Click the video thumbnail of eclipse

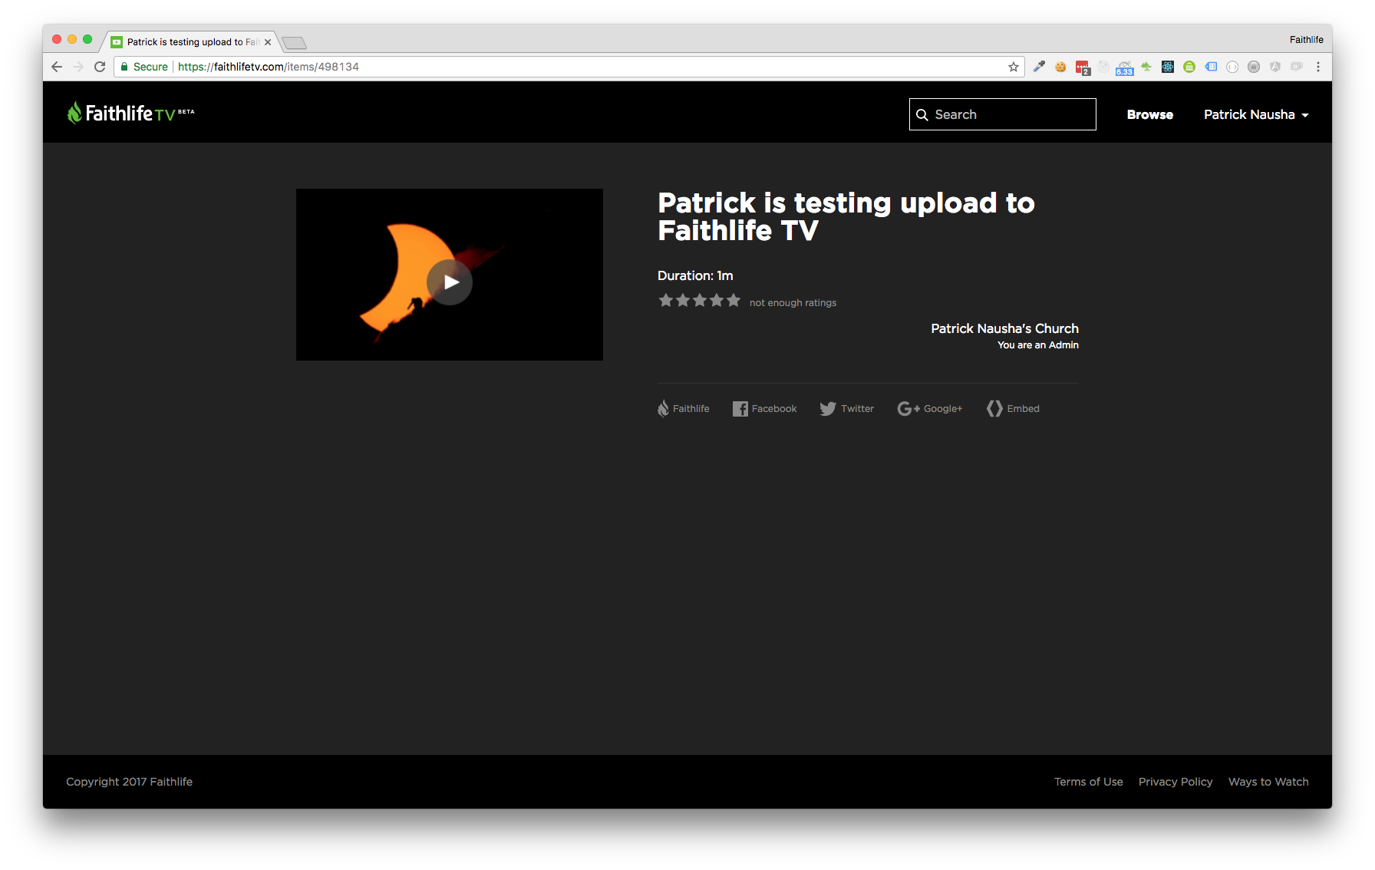(450, 275)
